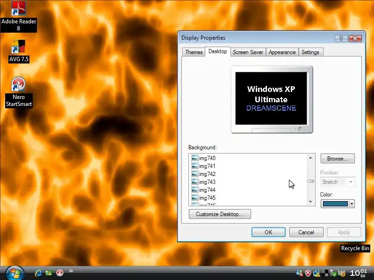Select img741 in Background list
The image size is (374, 280).
point(207,166)
